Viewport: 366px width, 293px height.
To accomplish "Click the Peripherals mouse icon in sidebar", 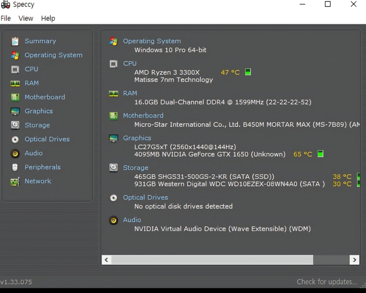I will pos(15,167).
